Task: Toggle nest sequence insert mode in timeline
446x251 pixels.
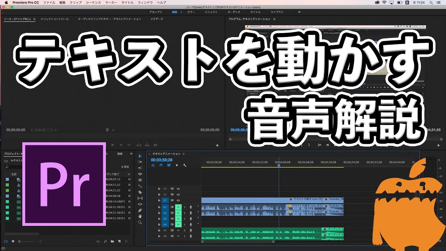Action: coord(153,165)
